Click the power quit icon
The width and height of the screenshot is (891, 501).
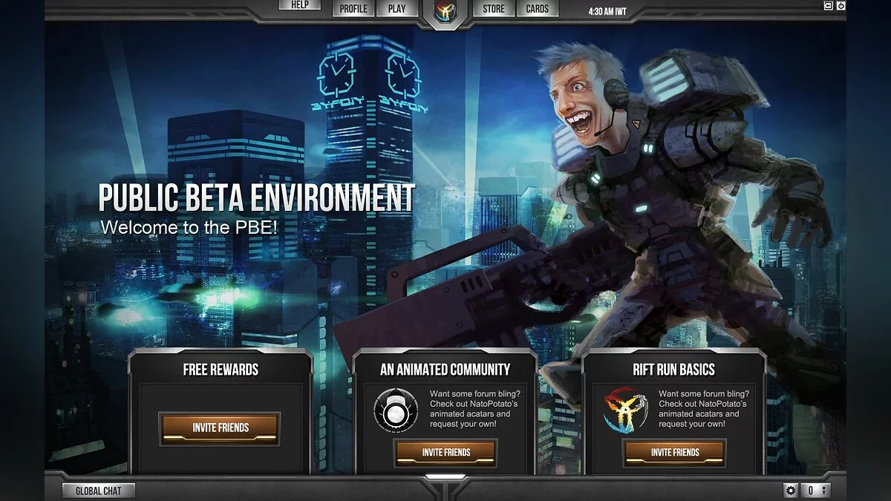point(841,6)
